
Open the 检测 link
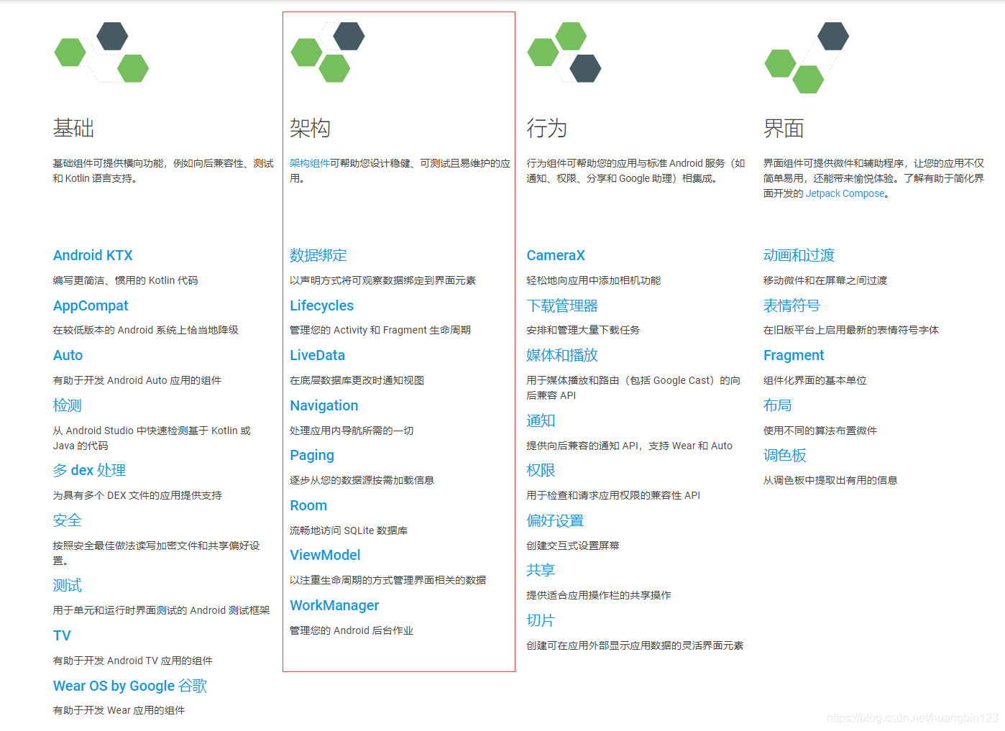tap(68, 405)
